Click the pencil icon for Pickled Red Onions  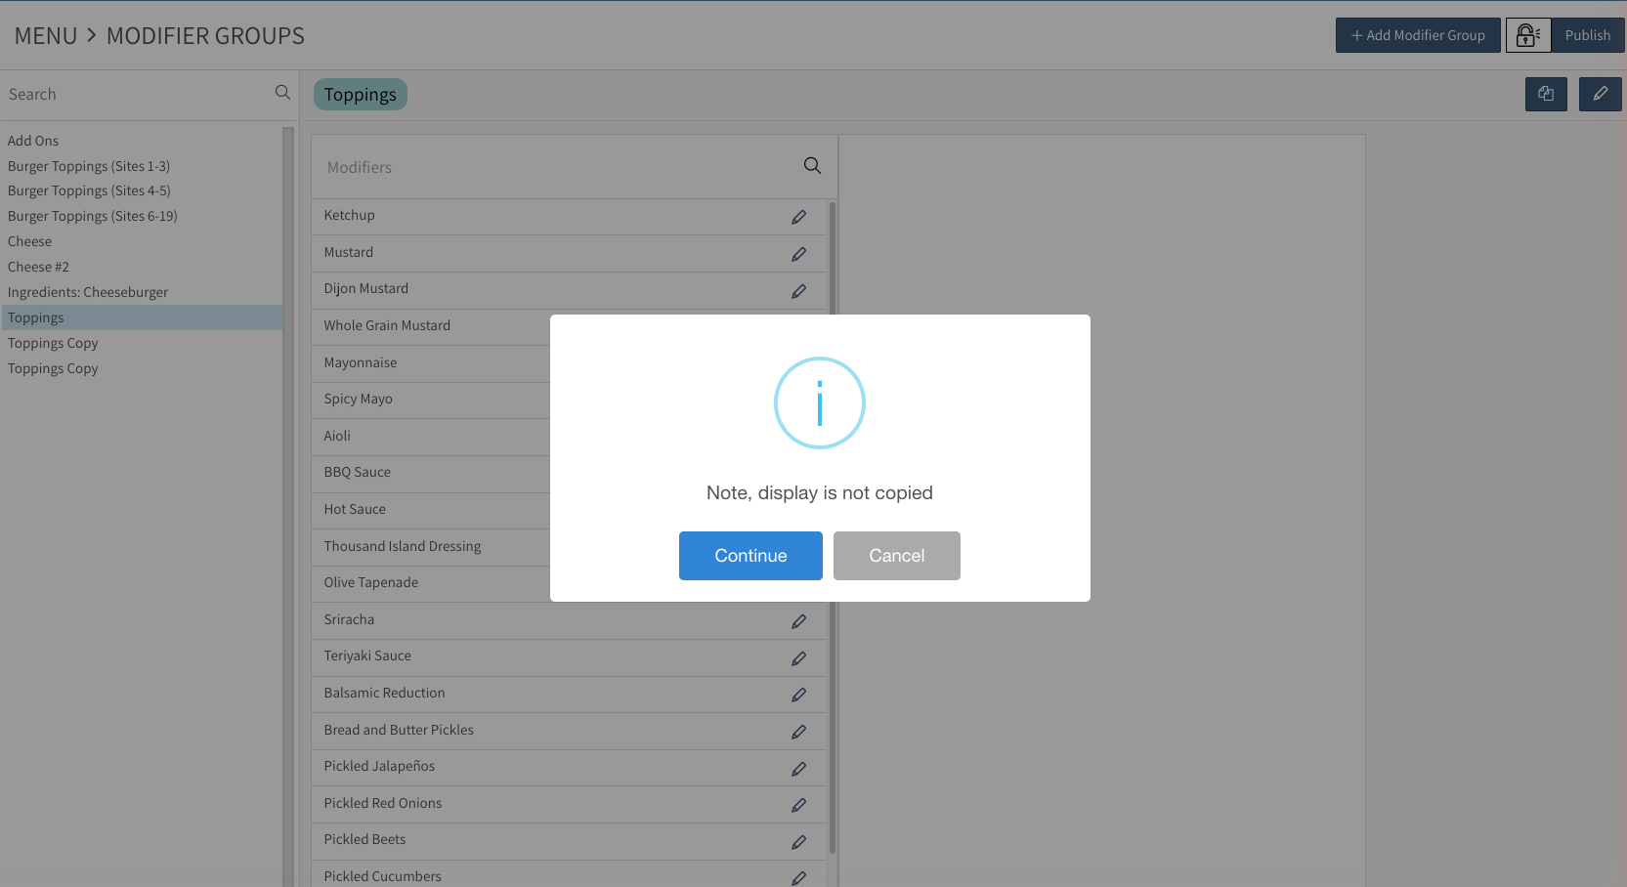(799, 805)
